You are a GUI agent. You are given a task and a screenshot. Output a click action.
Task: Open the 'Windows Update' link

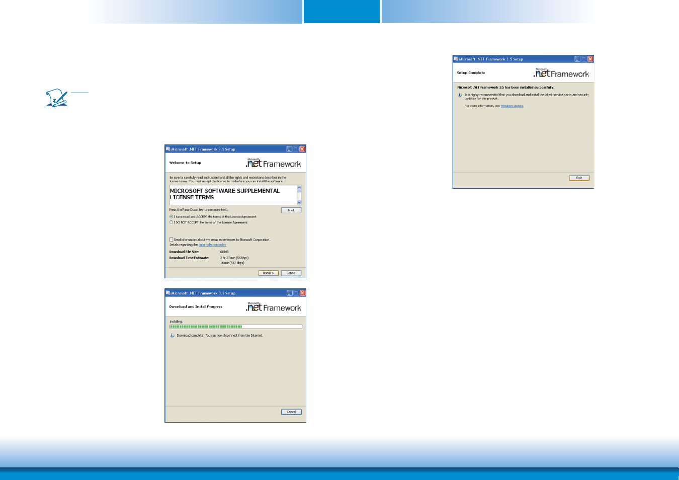click(x=512, y=106)
